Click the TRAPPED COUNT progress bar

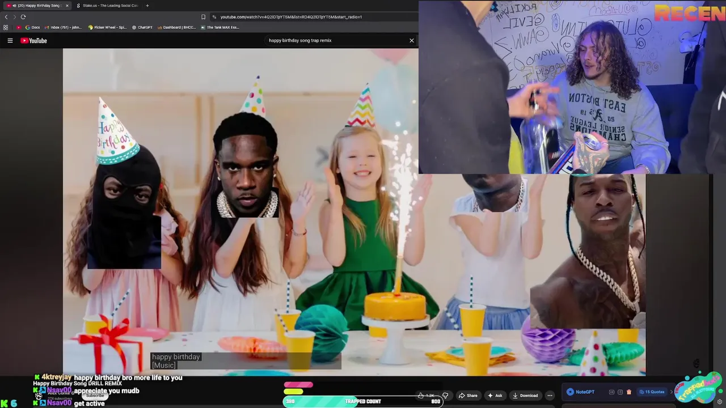click(x=362, y=401)
